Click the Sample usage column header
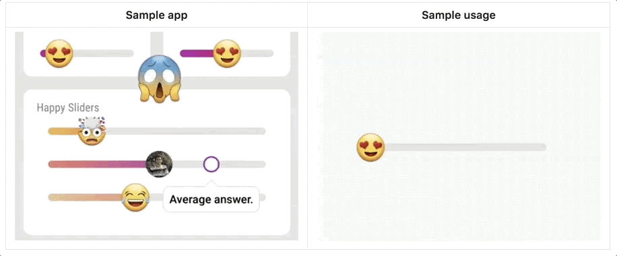 click(459, 15)
